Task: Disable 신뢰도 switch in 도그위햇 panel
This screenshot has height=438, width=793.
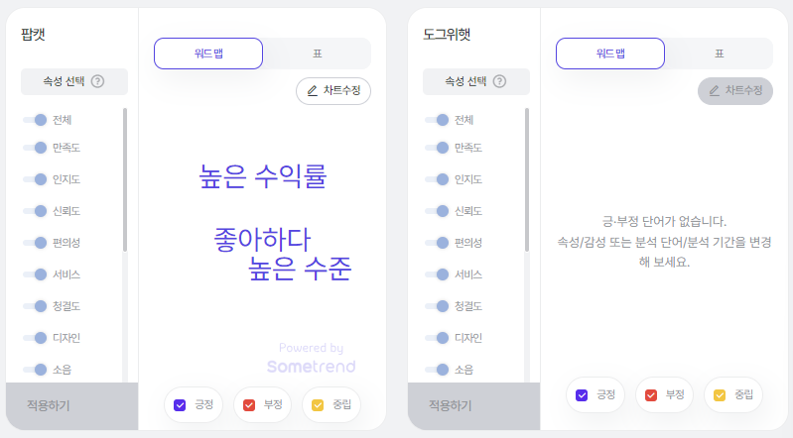Action: (438, 211)
